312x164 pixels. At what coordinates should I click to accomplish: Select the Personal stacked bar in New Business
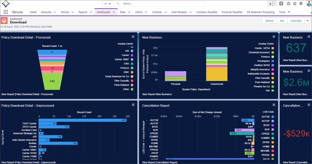175,76
